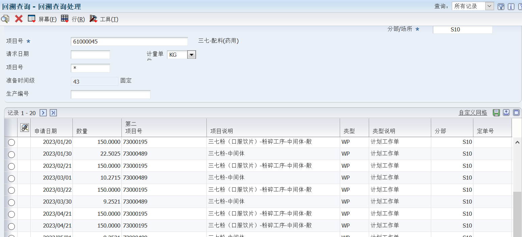
Task: Click the Find magnifier icon in toolbar
Action: click(x=5, y=19)
